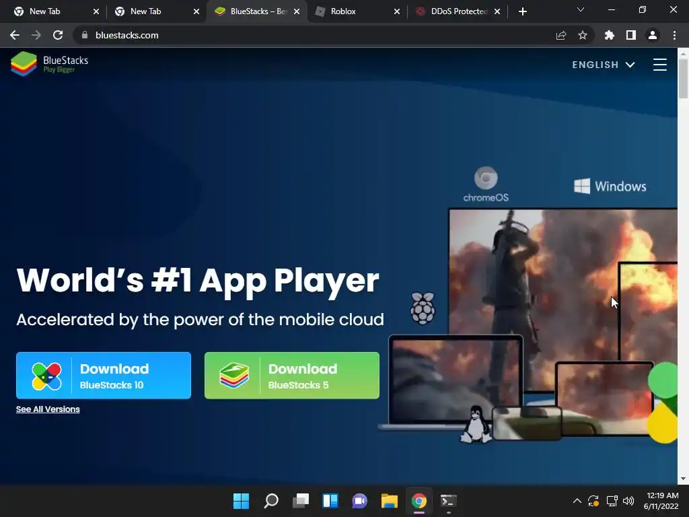
Task: Bookmark this tab with star icon
Action: 583,35
